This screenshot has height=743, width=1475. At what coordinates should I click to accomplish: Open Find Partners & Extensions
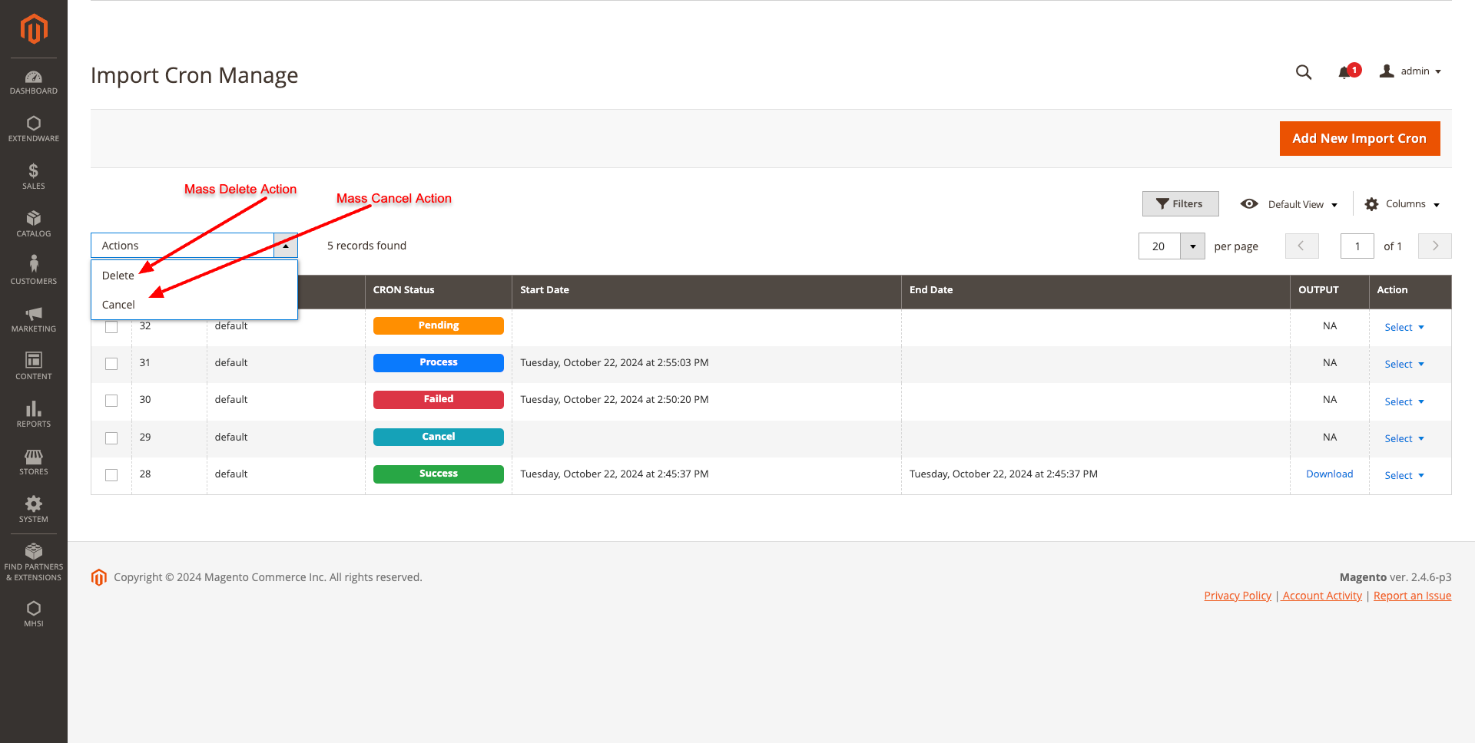pyautogui.click(x=34, y=563)
